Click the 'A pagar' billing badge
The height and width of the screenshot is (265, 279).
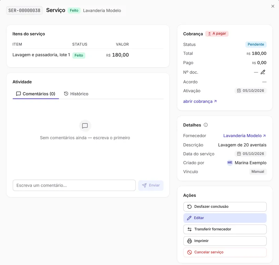coord(217,34)
